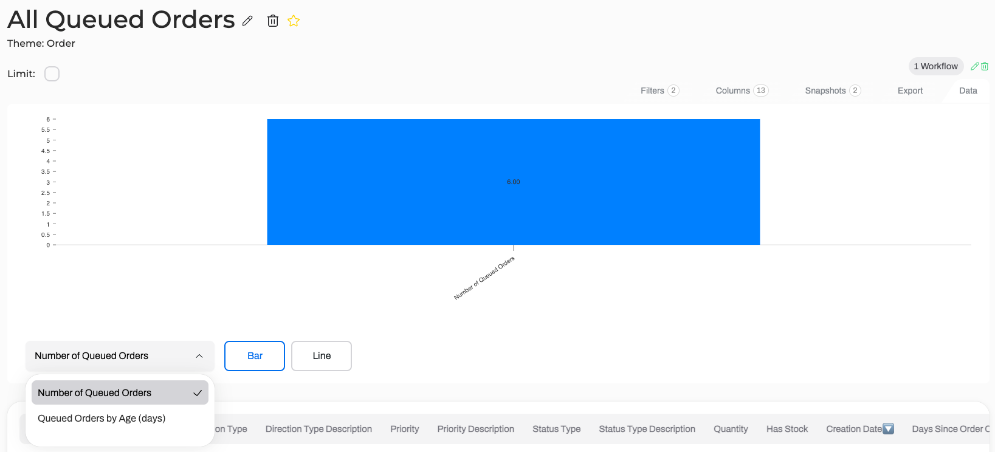Click Creation Date sort arrow icon
This screenshot has width=995, height=452.
click(888, 429)
